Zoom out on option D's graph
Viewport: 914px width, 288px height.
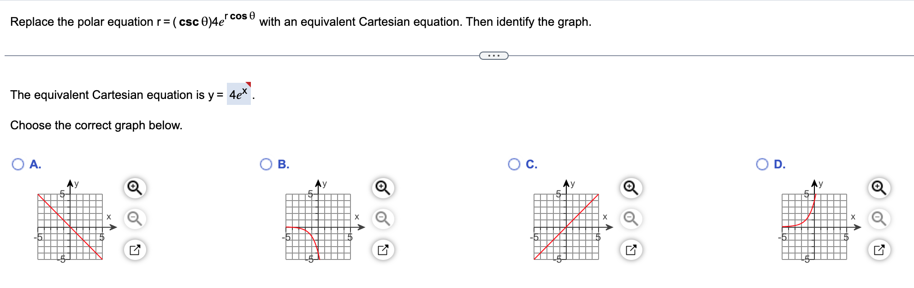click(878, 218)
